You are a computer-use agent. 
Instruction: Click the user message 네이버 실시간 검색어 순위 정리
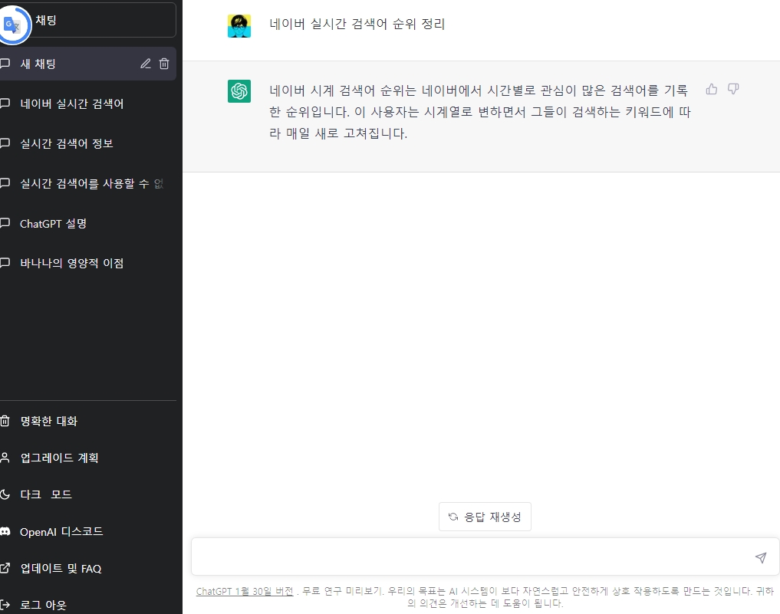pyautogui.click(x=357, y=24)
